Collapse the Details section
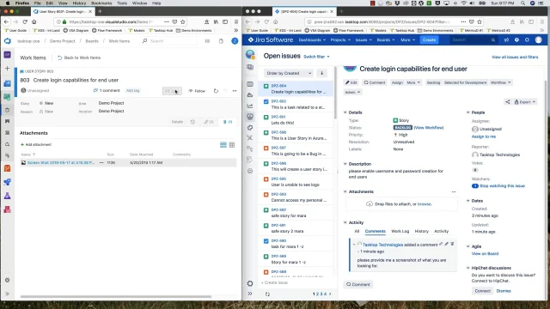 (345, 112)
